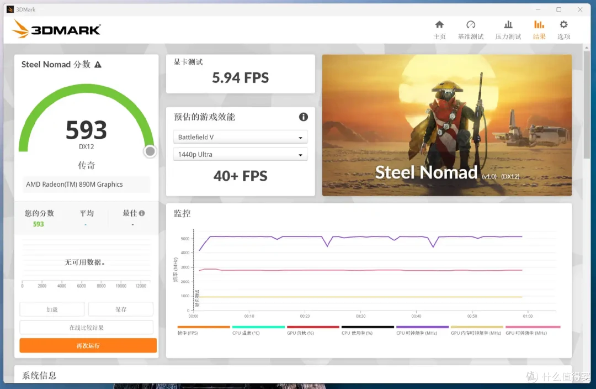Image resolution: width=596 pixels, height=389 pixels.
Task: Click info icon next to 最佳 label
Action: [142, 213]
